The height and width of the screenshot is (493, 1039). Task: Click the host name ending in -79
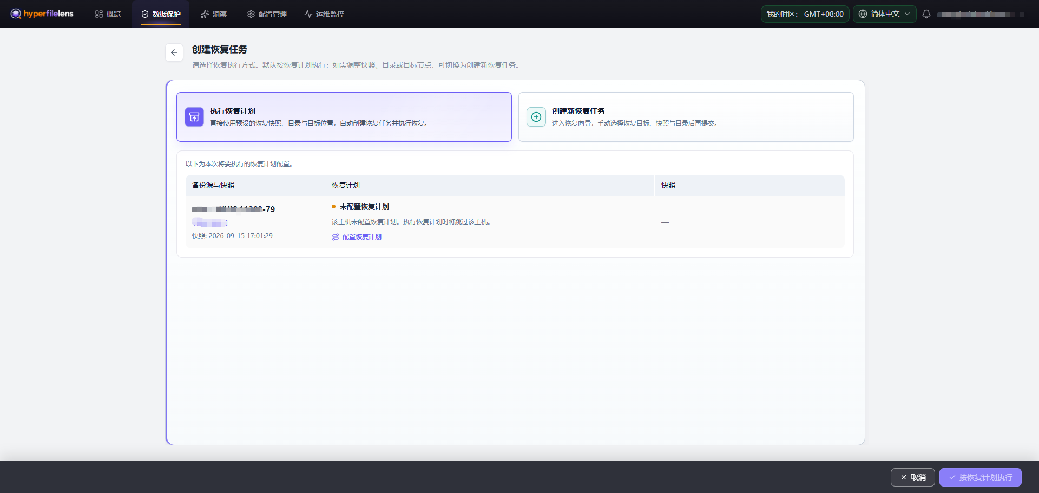pyautogui.click(x=233, y=209)
